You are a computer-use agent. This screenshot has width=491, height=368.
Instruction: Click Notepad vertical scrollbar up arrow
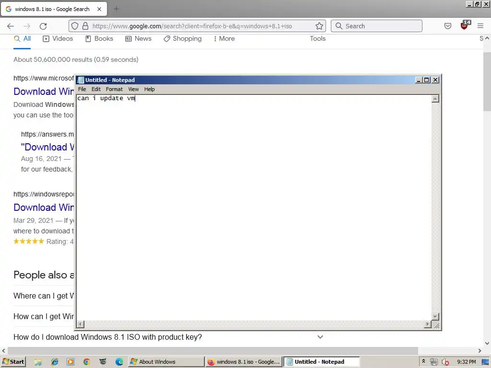[x=435, y=99]
